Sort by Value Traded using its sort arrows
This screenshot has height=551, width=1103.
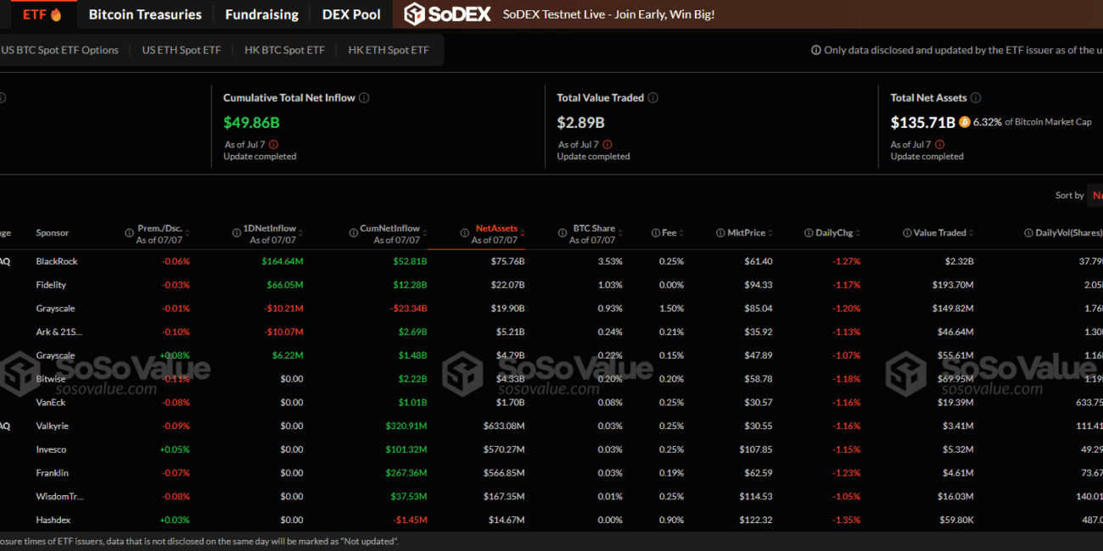click(971, 232)
